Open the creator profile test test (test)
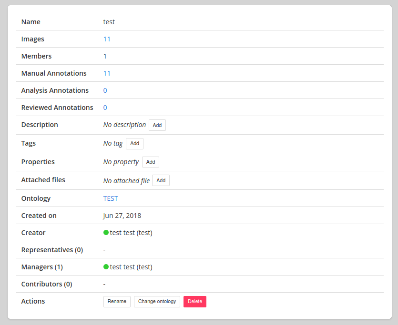 point(130,233)
